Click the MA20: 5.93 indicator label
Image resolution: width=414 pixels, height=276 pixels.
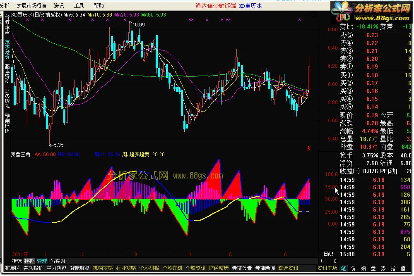click(127, 15)
